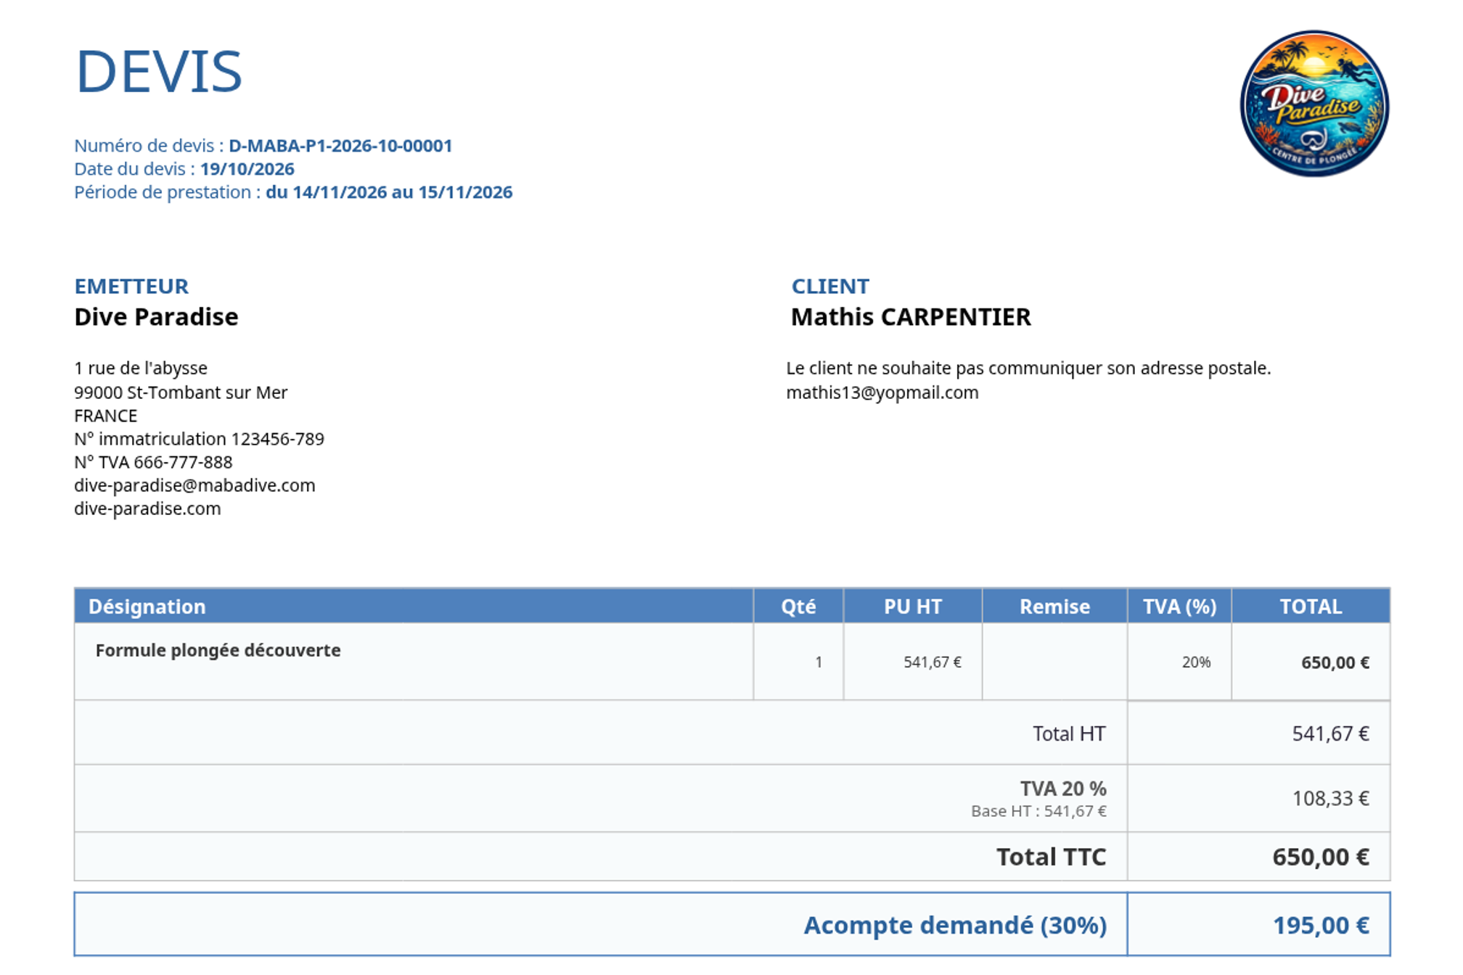The width and height of the screenshot is (1463, 975).
Task: Click the FRANCE country line
Action: 106,416
